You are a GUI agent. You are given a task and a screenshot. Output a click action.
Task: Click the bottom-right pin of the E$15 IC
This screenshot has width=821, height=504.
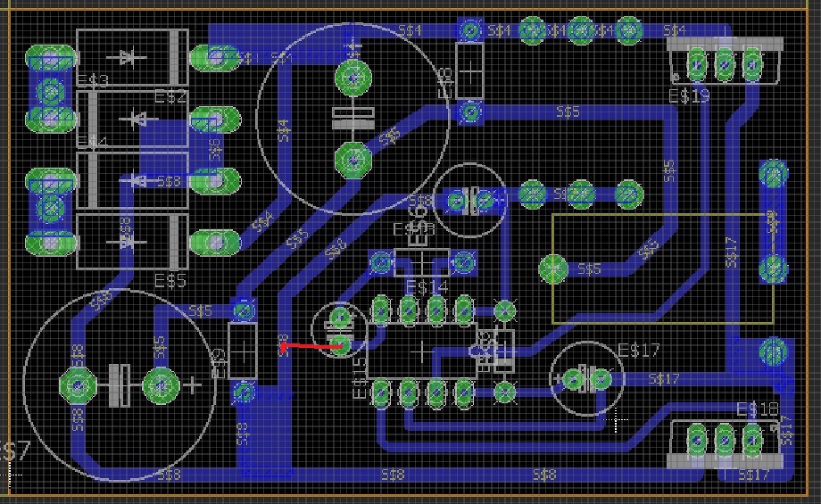click(464, 393)
